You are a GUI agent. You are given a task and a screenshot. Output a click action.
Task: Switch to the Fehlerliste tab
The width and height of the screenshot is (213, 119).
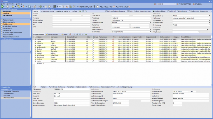tap(71, 87)
